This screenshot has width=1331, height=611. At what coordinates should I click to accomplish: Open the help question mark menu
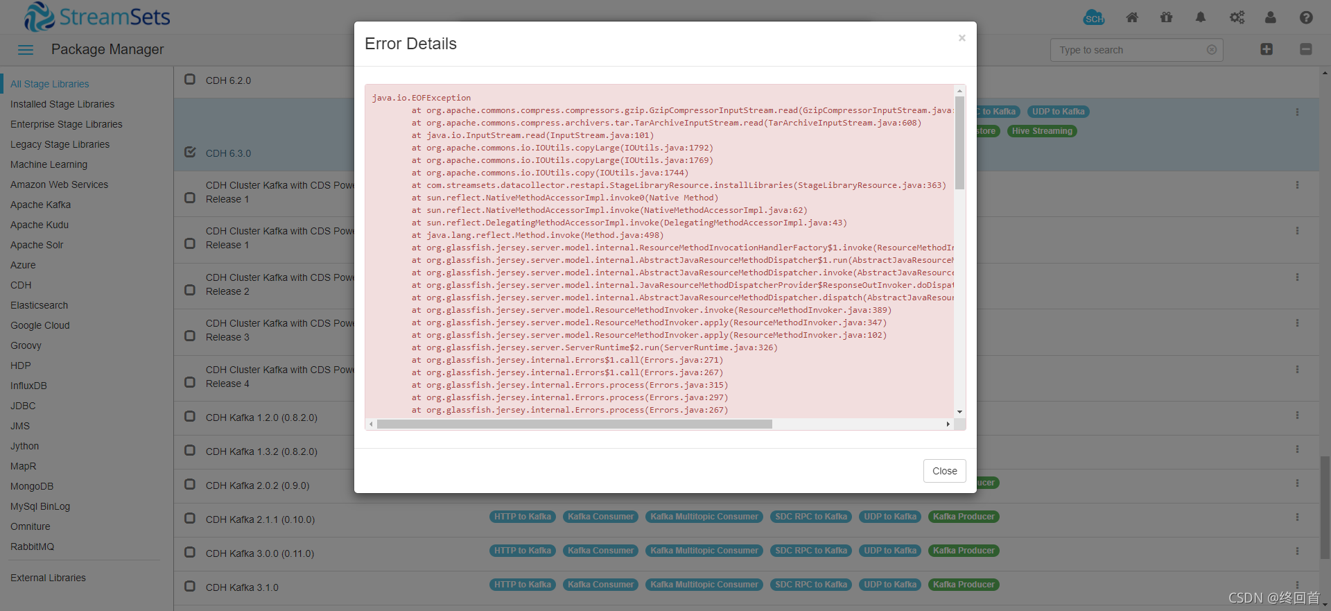(x=1306, y=17)
